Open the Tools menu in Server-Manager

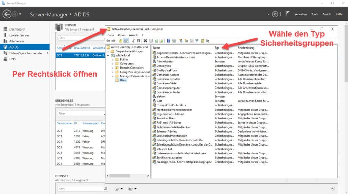(x=314, y=14)
